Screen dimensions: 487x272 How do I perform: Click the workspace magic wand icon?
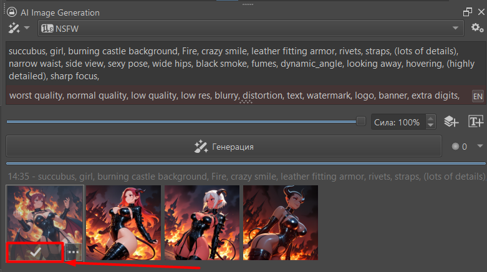click(x=14, y=28)
